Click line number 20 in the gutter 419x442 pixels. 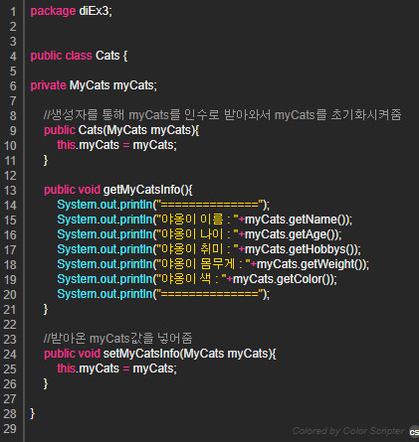[10, 295]
